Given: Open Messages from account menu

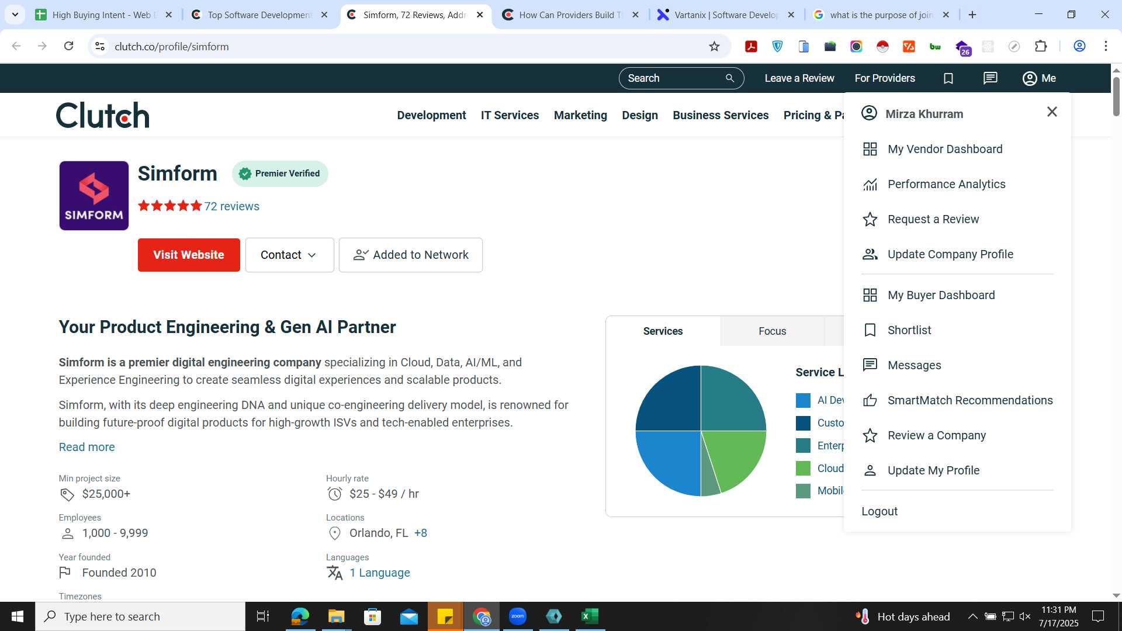Looking at the screenshot, I should 914,365.
